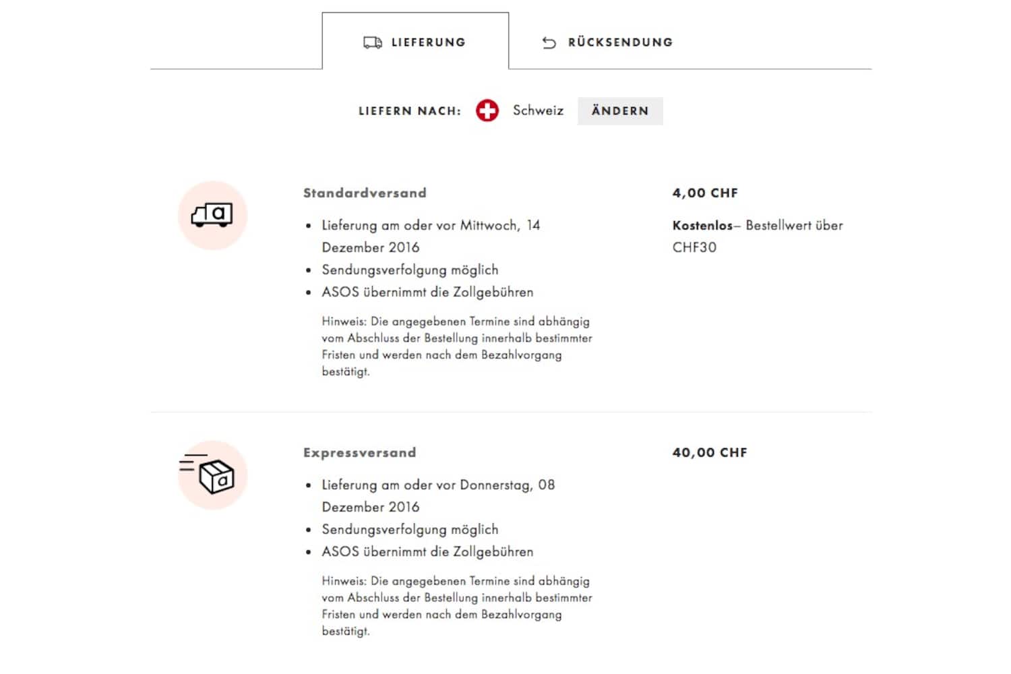
Task: Click the Donnerstag, 08 Dezember delivery line
Action: (438, 485)
